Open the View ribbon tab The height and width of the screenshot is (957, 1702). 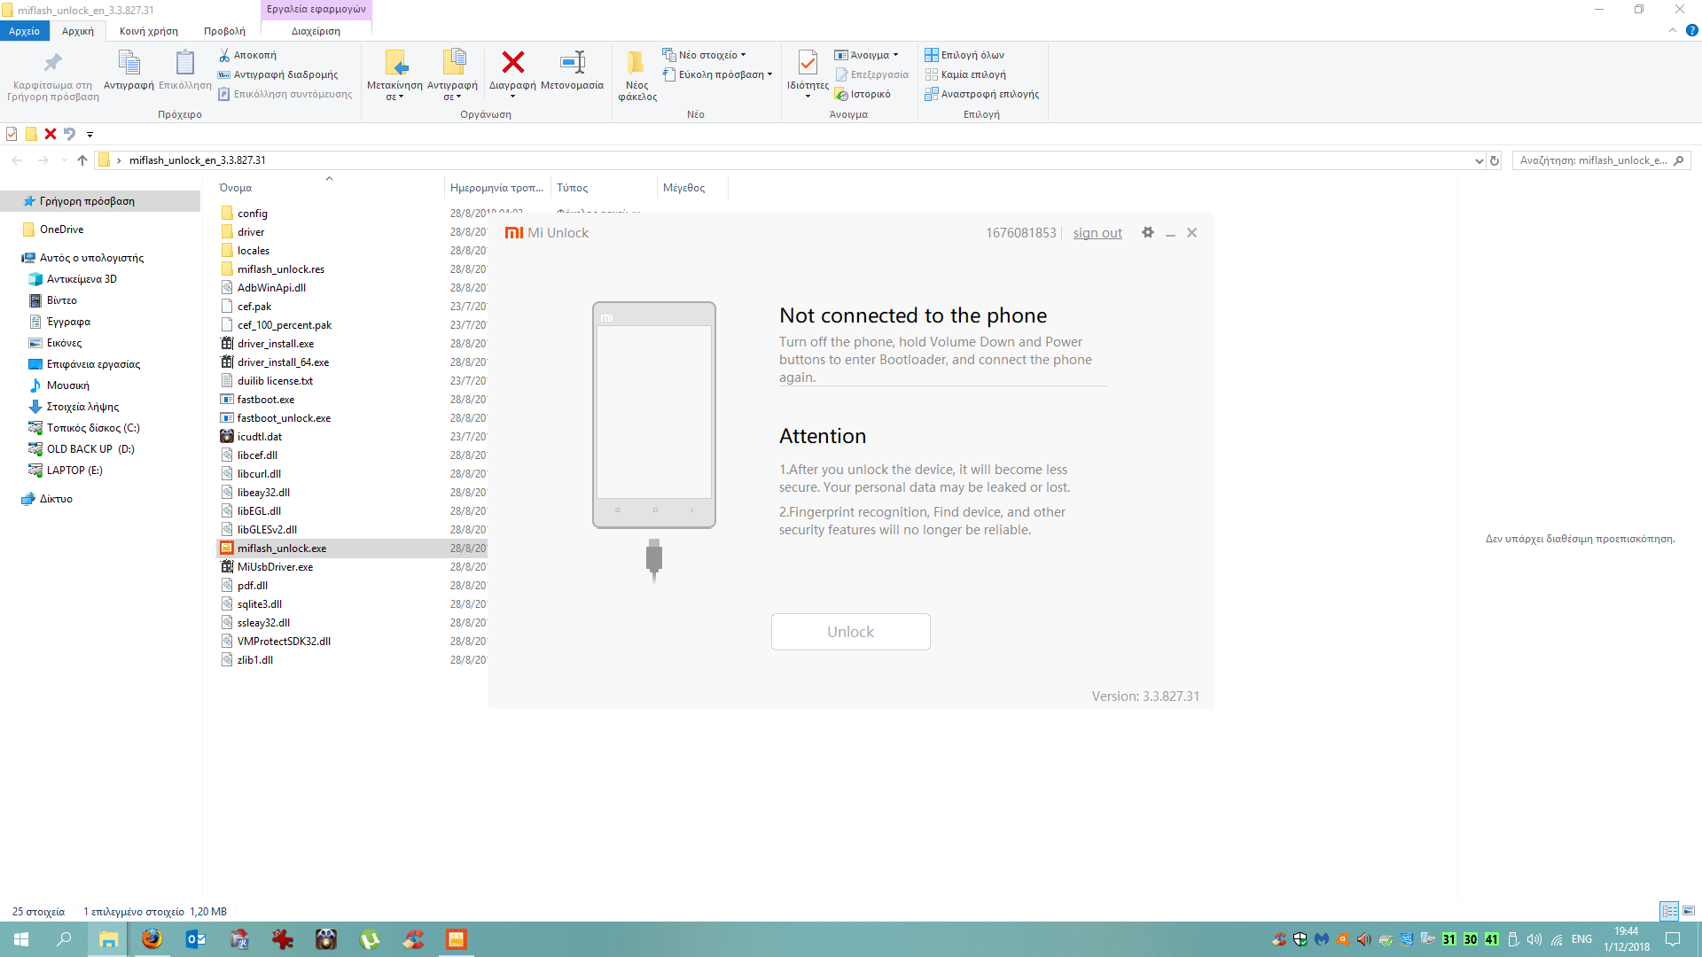click(x=224, y=31)
